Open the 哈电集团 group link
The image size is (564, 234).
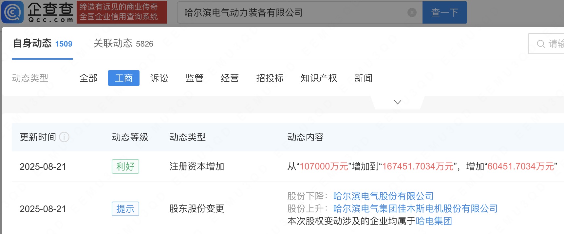[x=434, y=221]
